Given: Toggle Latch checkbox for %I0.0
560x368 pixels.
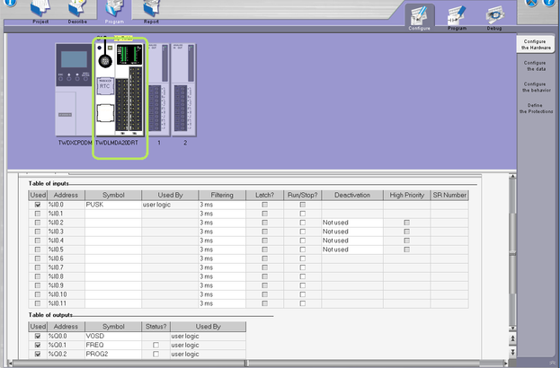Looking at the screenshot, I should click(264, 205).
